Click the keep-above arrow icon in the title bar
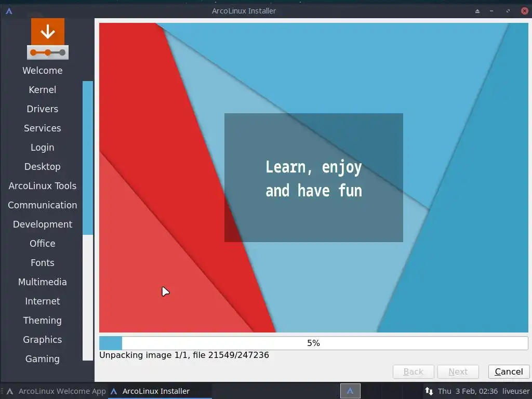 tap(477, 11)
